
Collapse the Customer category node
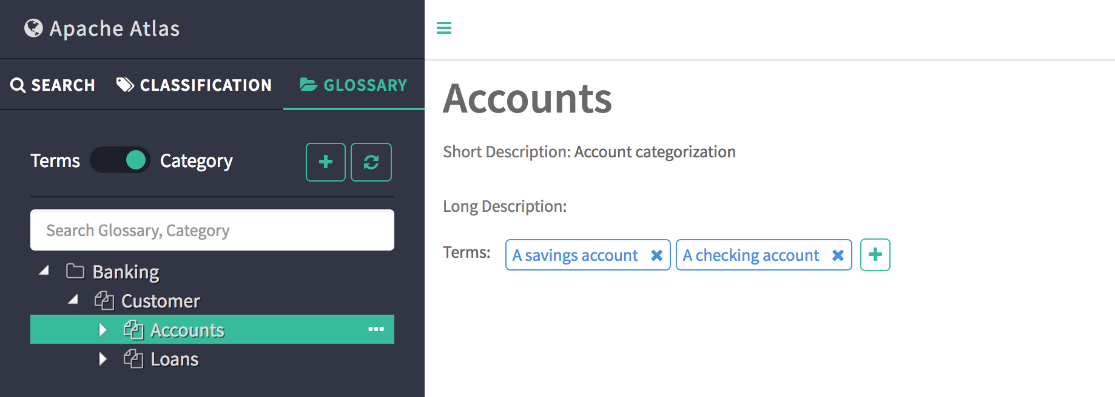(x=73, y=300)
